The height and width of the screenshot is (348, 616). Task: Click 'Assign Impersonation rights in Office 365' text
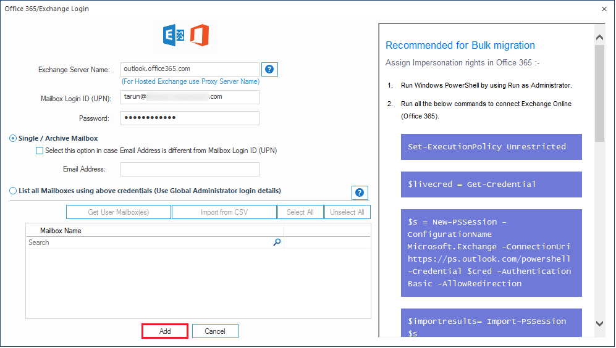(462, 63)
